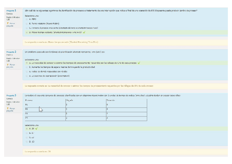232x164 pixels.
Task: Click the Pregunta 3 heading
Action: coord(11,96)
